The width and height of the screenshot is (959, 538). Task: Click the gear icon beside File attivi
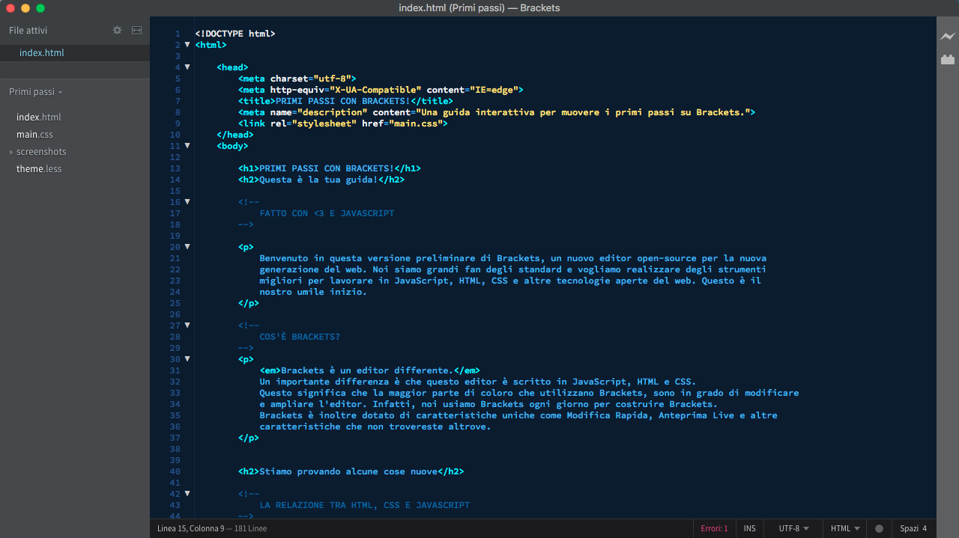pos(117,31)
